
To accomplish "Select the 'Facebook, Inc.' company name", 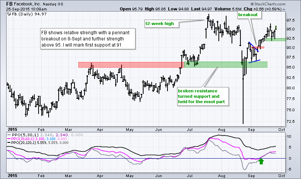I will [x=27, y=4].
